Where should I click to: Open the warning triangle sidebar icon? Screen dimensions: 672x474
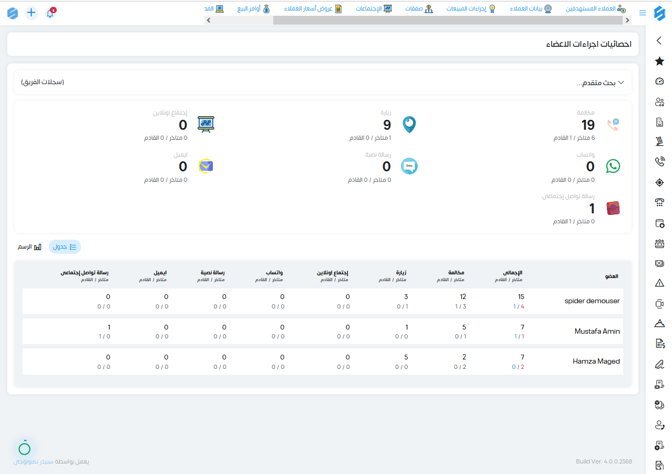[659, 283]
